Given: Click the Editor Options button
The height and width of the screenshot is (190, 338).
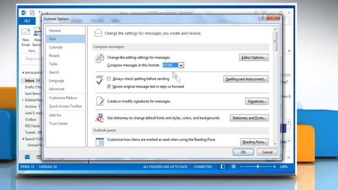Looking at the screenshot, I should 253,58.
